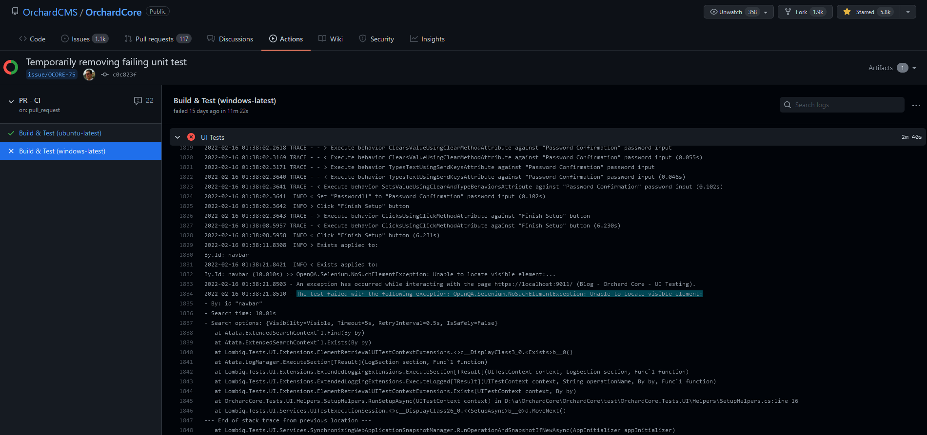Click the repository icon beside OrchardCMS
The width and height of the screenshot is (927, 435).
click(x=15, y=12)
